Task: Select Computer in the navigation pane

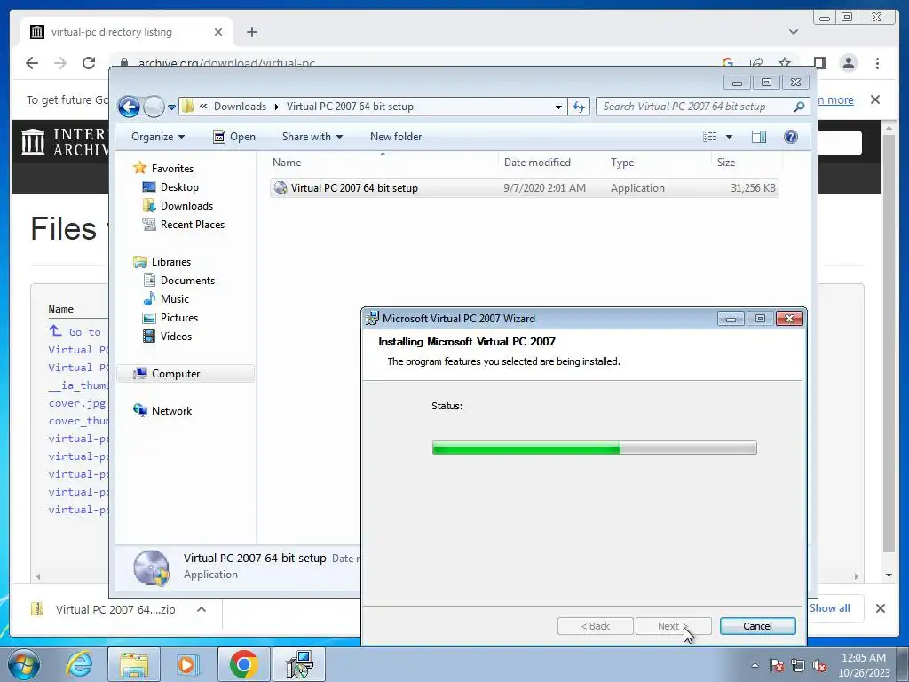Action: pos(186,374)
